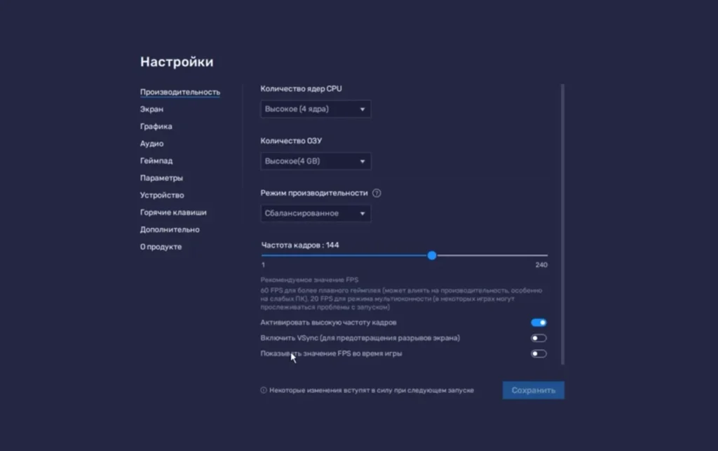Open the Графика settings section
The height and width of the screenshot is (451, 718).
pos(156,126)
